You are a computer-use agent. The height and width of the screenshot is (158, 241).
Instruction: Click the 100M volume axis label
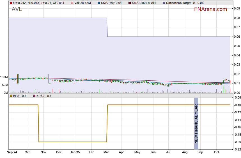pyautogui.click(x=4, y=77)
